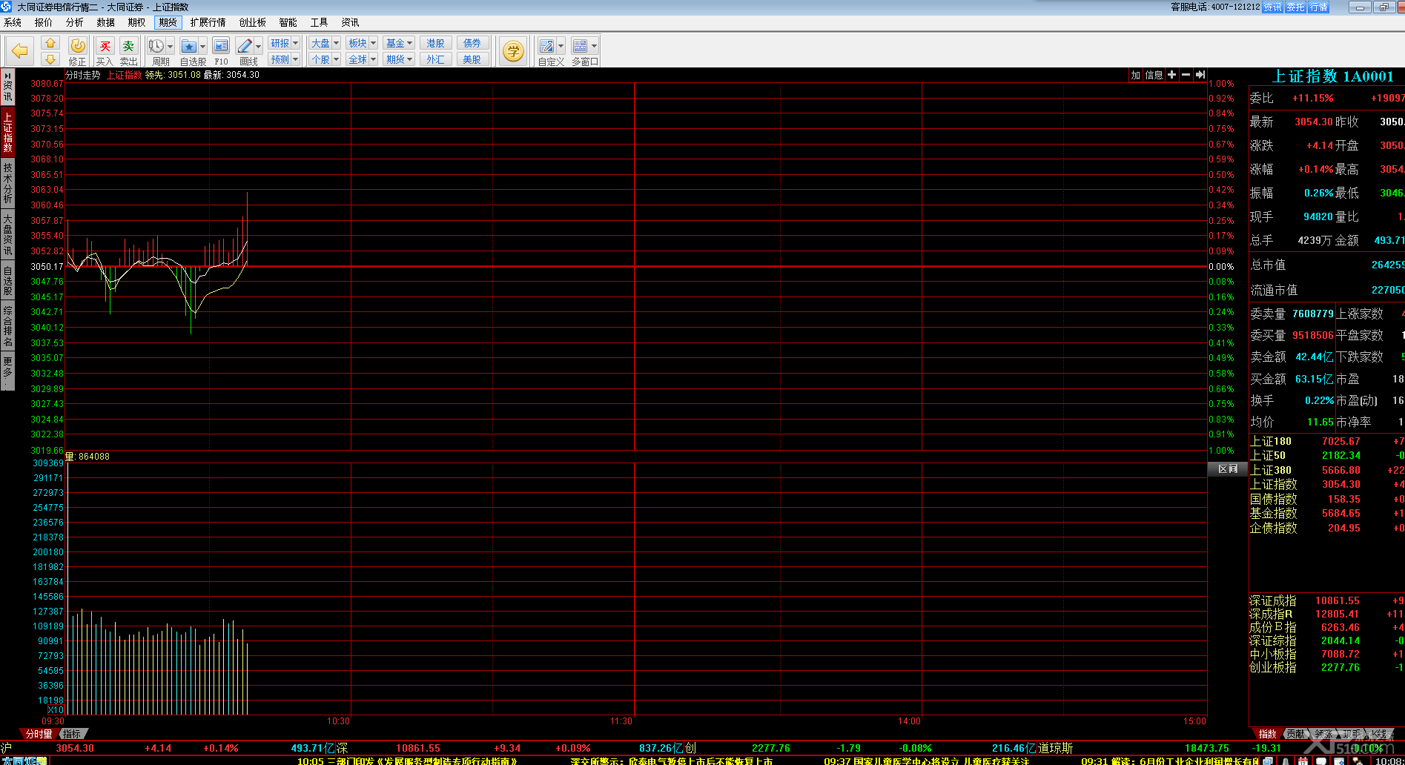The height and width of the screenshot is (765, 1405).
Task: Click the 委托 button in title bar
Action: pyautogui.click(x=1295, y=7)
